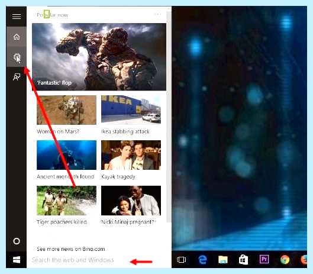Screen dimensions: 313x274
Task: Open the Cortana Feedback icon
Action: pyautogui.click(x=17, y=77)
